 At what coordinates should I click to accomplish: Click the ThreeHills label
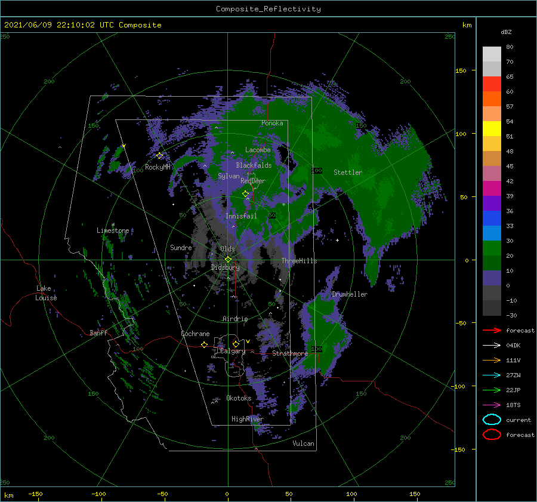[x=300, y=261]
